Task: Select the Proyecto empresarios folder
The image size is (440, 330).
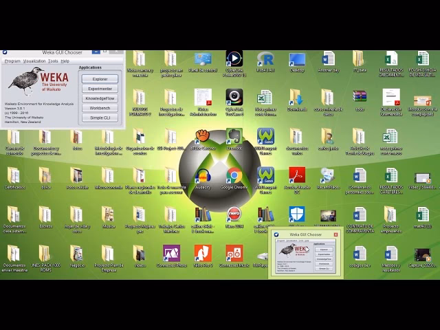Action: click(391, 220)
